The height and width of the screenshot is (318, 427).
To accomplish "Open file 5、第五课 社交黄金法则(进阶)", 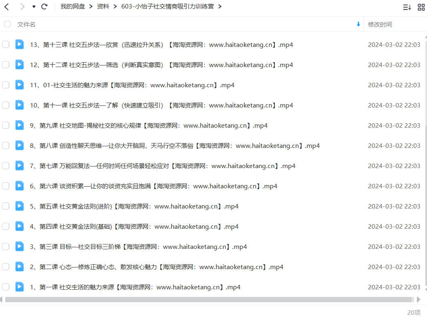I will coord(134,206).
